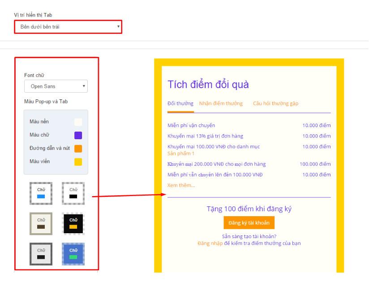
Task: Click the "Đăng nhập" link
Action: pos(210,243)
